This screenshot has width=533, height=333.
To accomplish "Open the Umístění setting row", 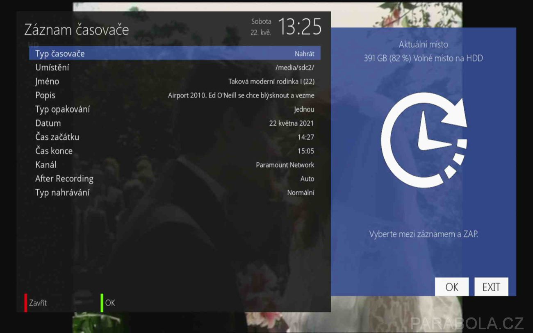I will tap(175, 68).
